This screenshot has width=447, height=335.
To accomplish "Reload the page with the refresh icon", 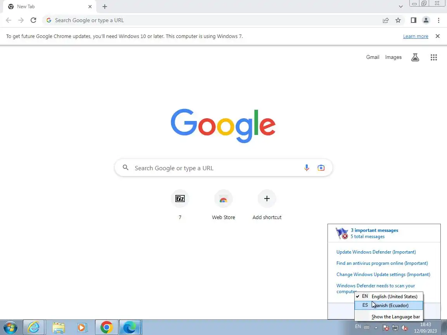I will [33, 20].
